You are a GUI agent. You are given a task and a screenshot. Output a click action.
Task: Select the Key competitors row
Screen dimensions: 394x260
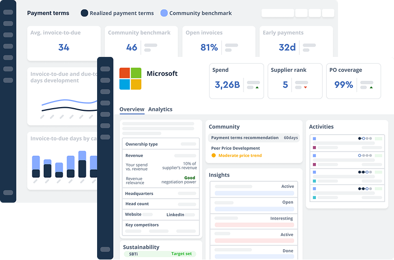(x=161, y=228)
